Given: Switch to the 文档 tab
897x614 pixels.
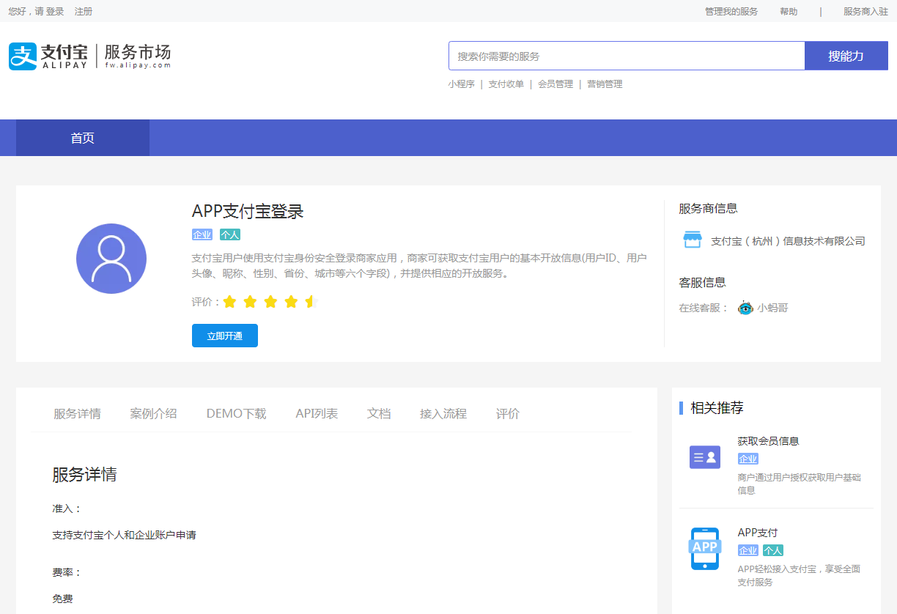Looking at the screenshot, I should pyautogui.click(x=379, y=414).
